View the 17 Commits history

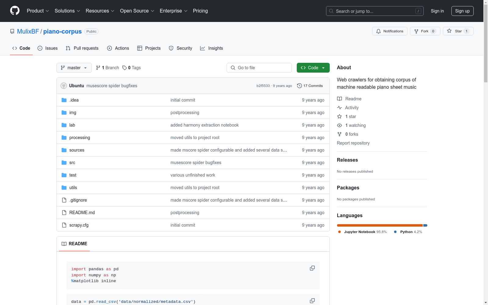(310, 86)
